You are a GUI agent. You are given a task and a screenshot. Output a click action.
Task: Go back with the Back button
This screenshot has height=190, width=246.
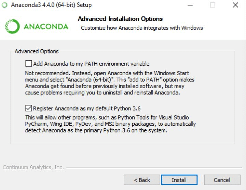tap(142, 180)
